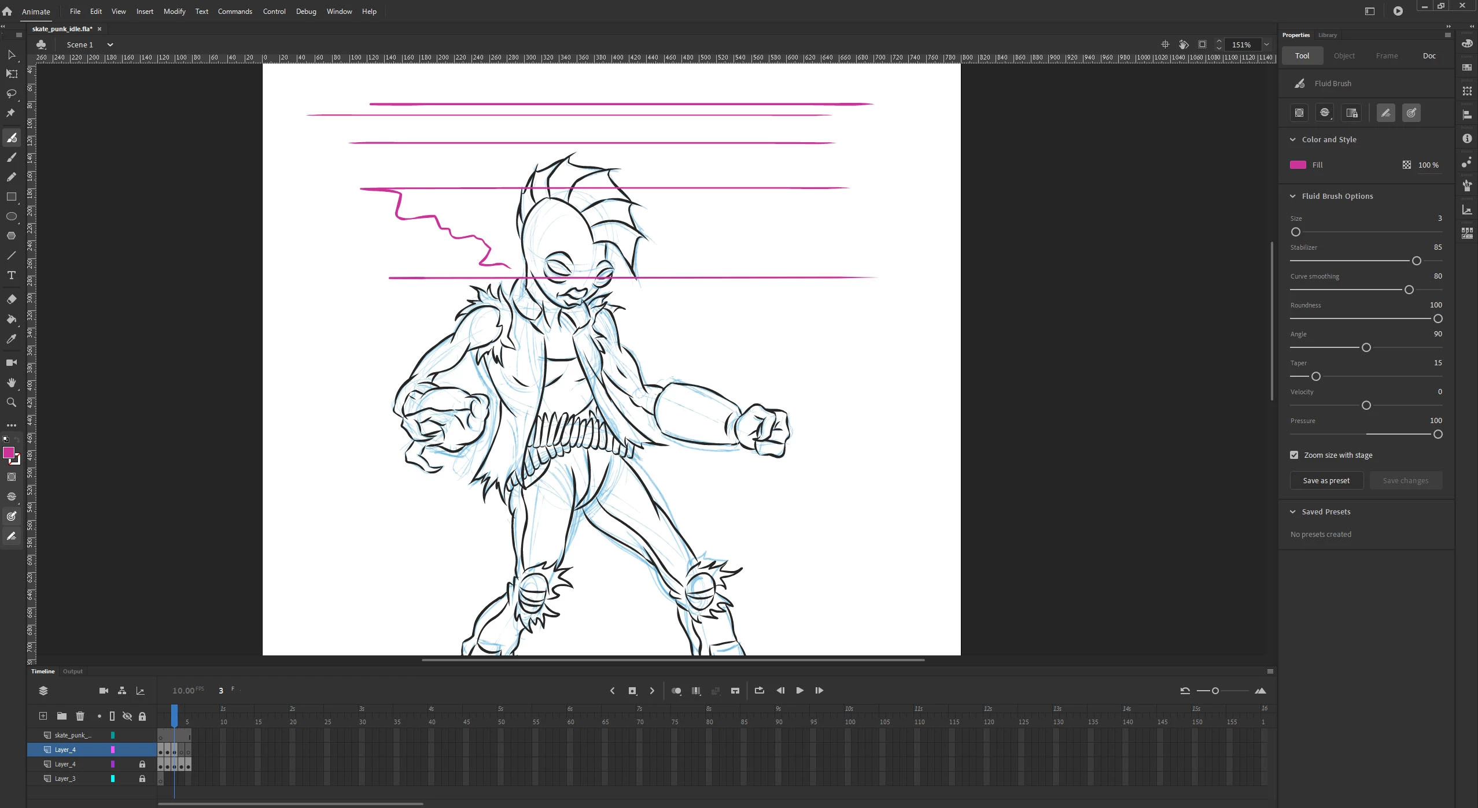This screenshot has height=808, width=1478.
Task: Toggle Zoom size with stage checkbox
Action: [x=1294, y=455]
